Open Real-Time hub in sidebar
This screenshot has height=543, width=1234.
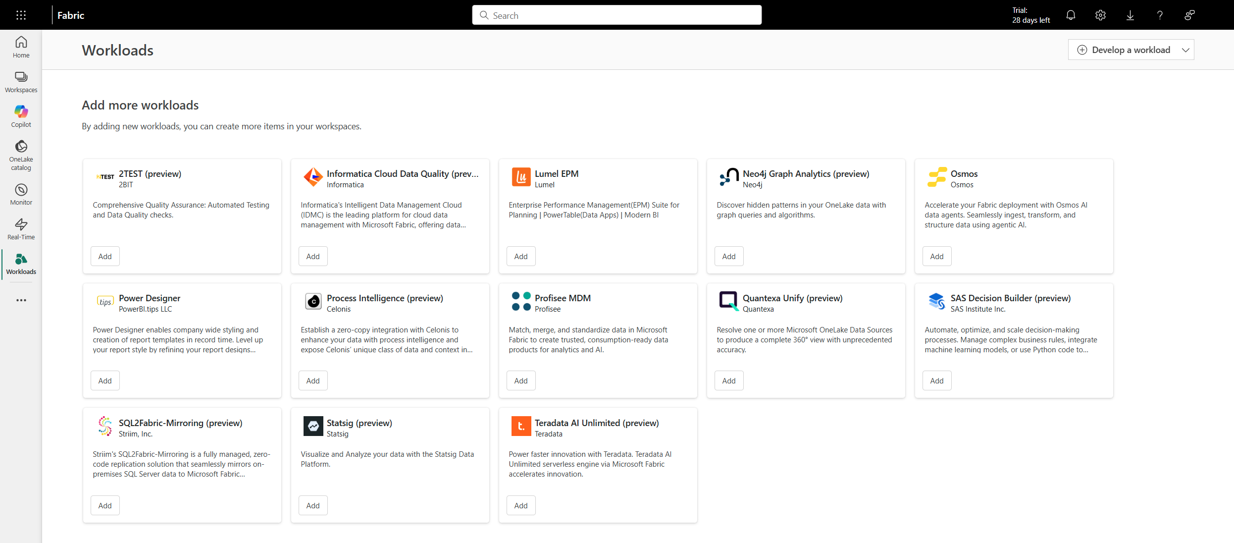[21, 229]
